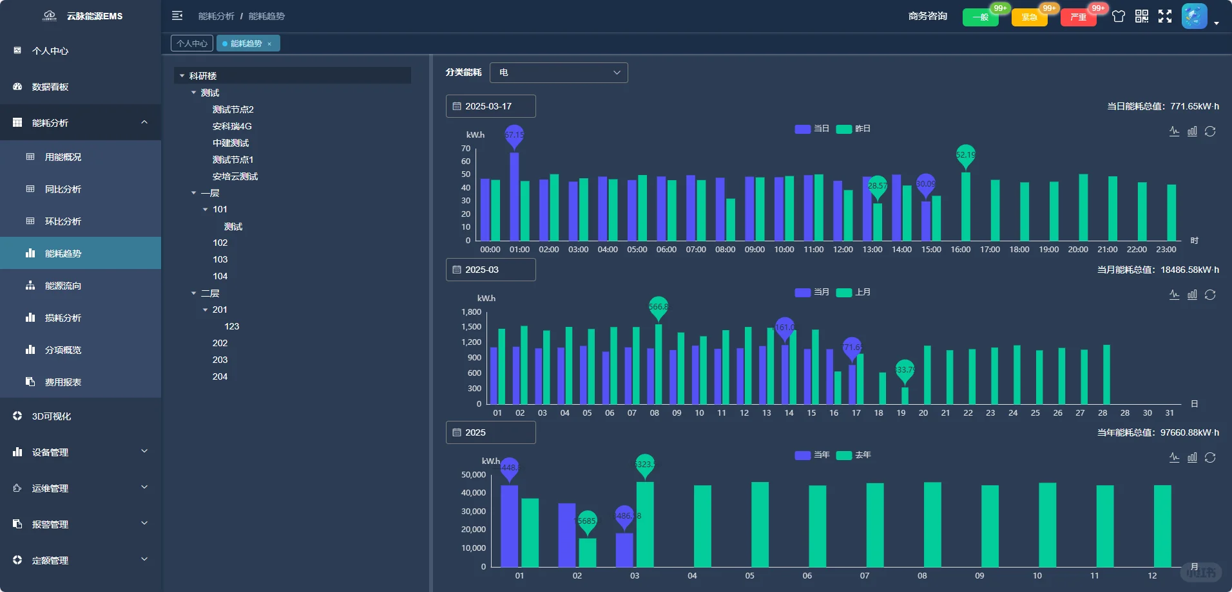Open 能源流向 in the sidebar

coord(81,286)
